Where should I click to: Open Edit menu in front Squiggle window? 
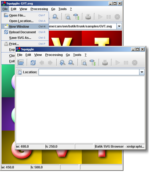point(28,55)
